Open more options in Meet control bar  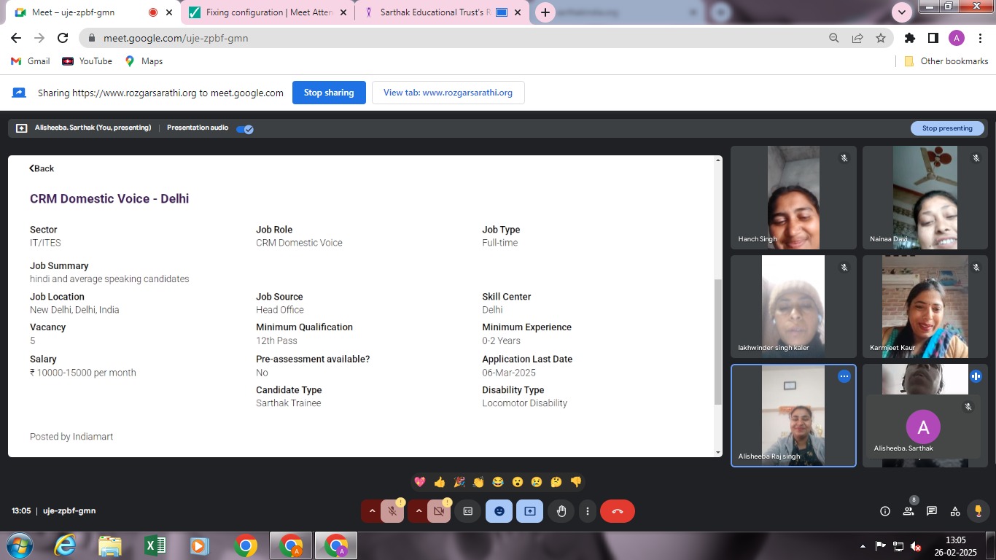pos(588,511)
